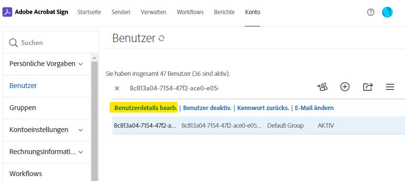Click the Suchen sidebar search field
This screenshot has height=181, width=405.
(51, 43)
